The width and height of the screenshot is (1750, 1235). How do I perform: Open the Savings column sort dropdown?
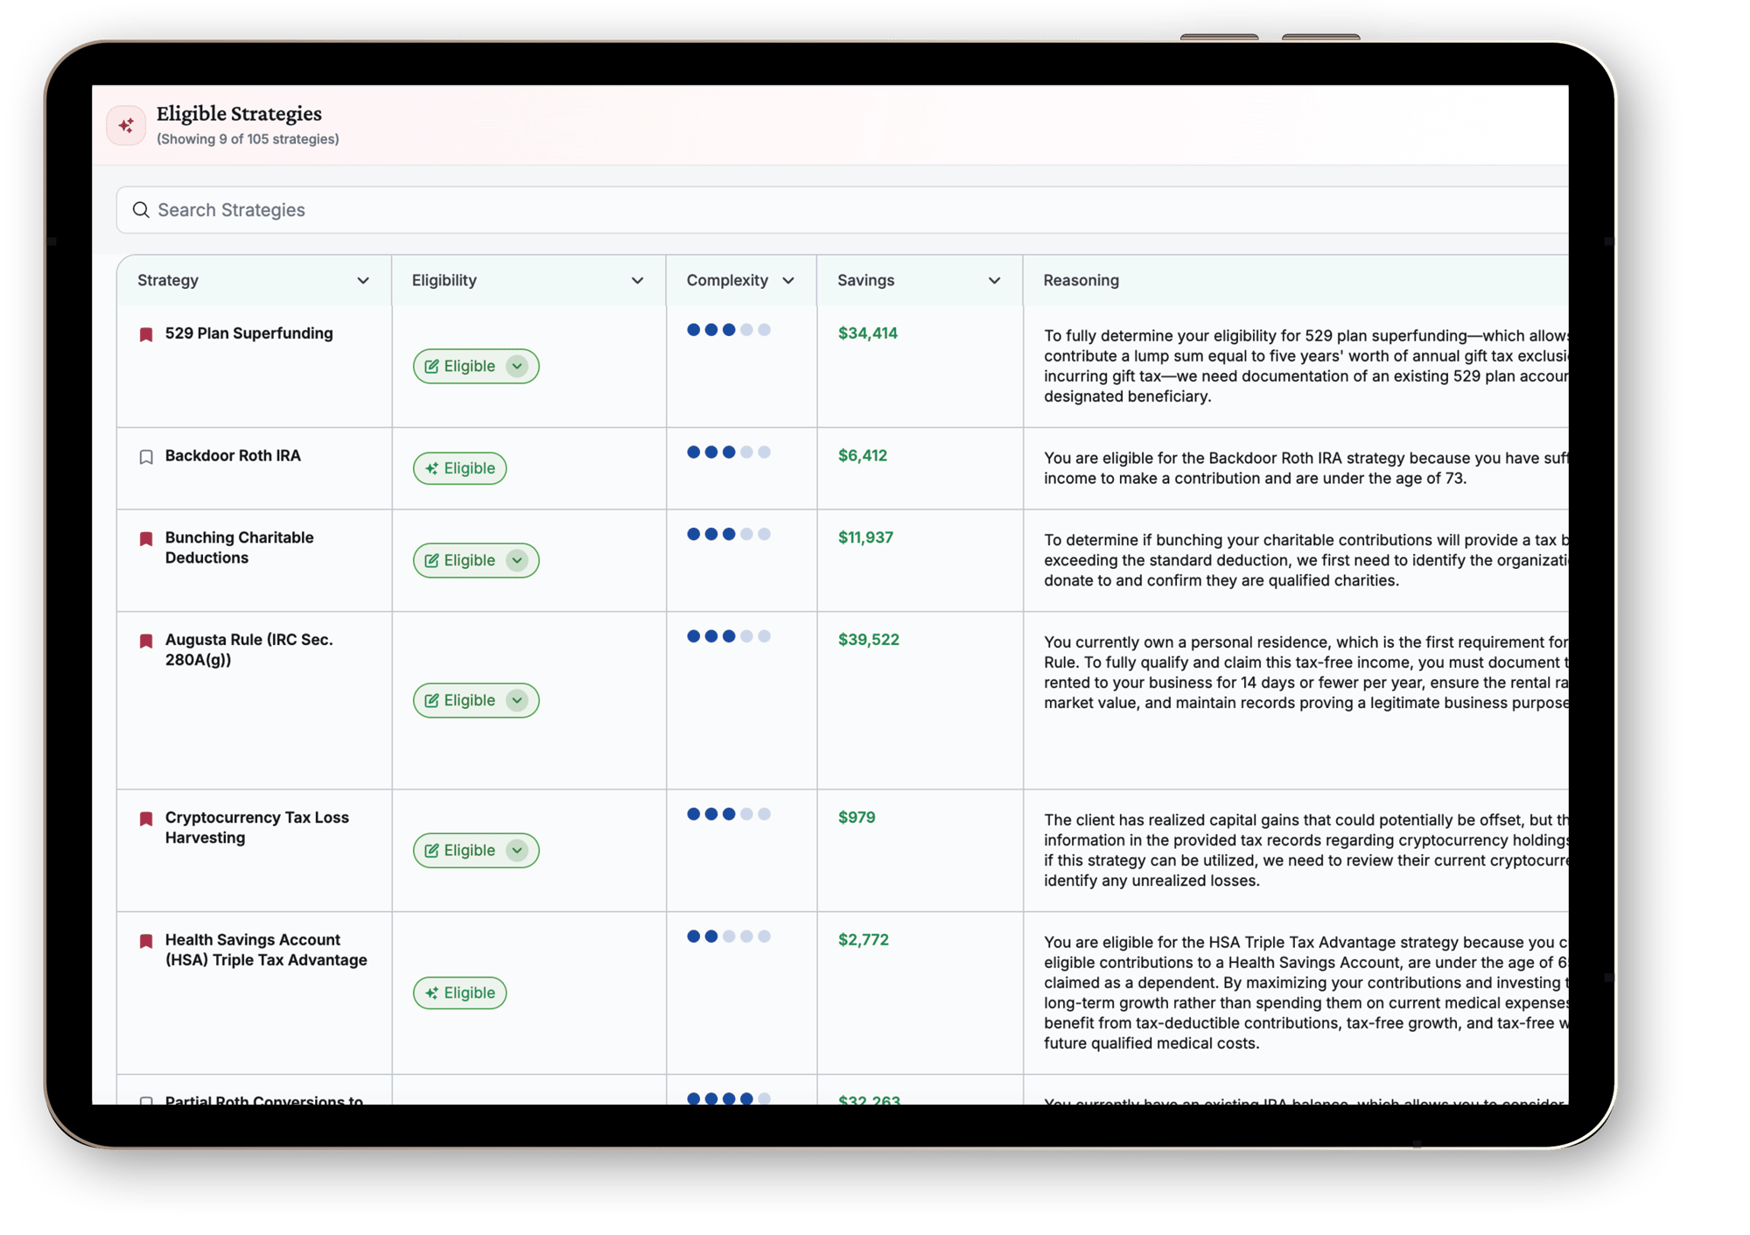(994, 280)
